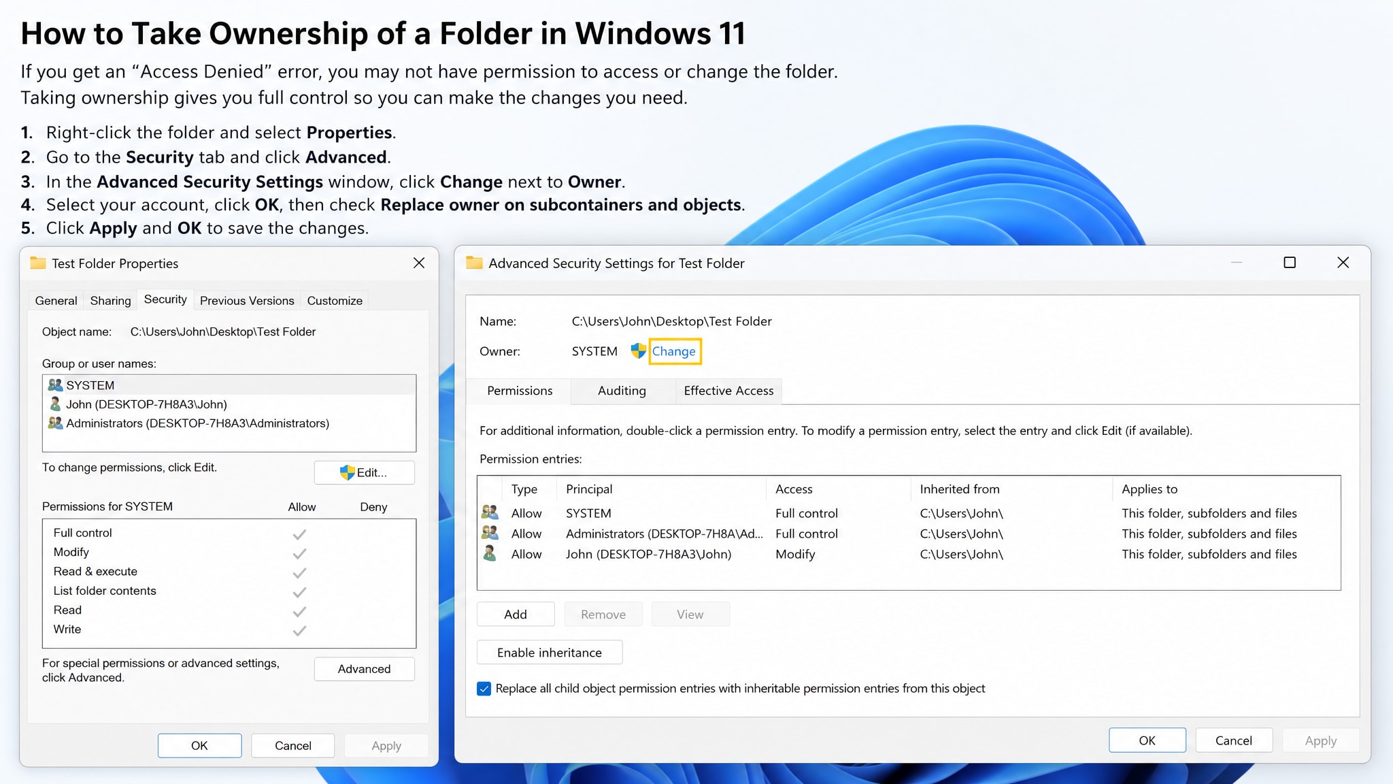Viewport: 1393px width, 784px height.
Task: Select Administrators (DESKTOP-7H8A3\Administrators) in user list
Action: tap(229, 423)
